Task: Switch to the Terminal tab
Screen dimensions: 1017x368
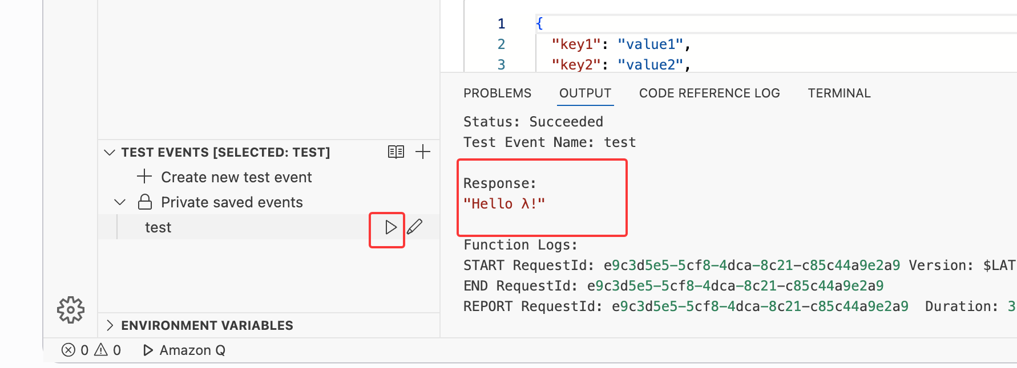Action: pyautogui.click(x=839, y=93)
